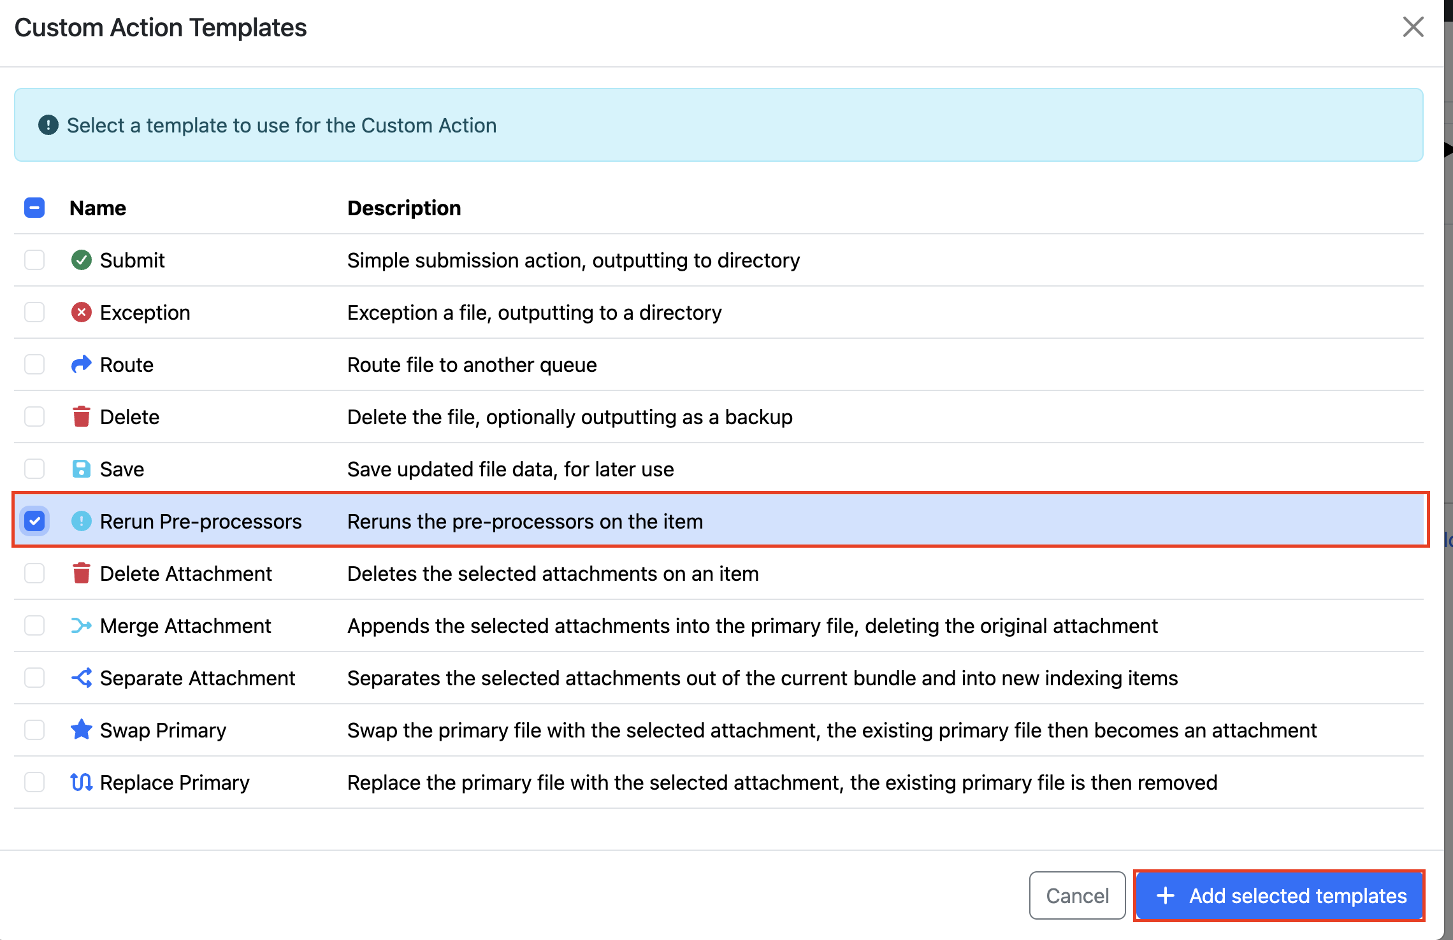Click 'Deletes the selected attachments on an item'

click(553, 573)
